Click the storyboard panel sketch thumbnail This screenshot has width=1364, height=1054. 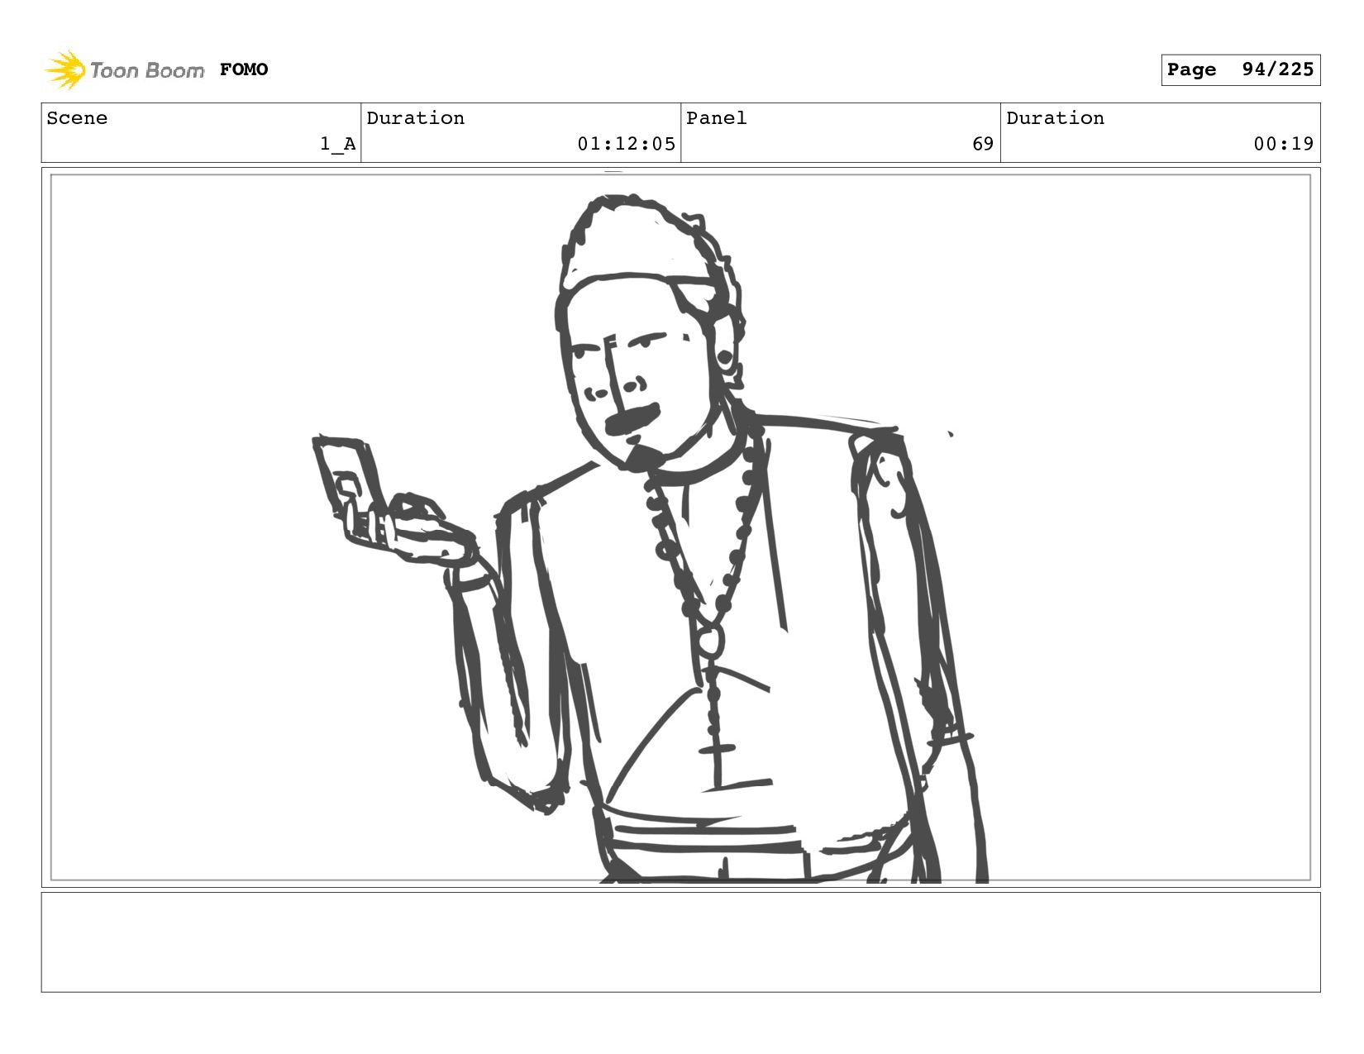680,527
